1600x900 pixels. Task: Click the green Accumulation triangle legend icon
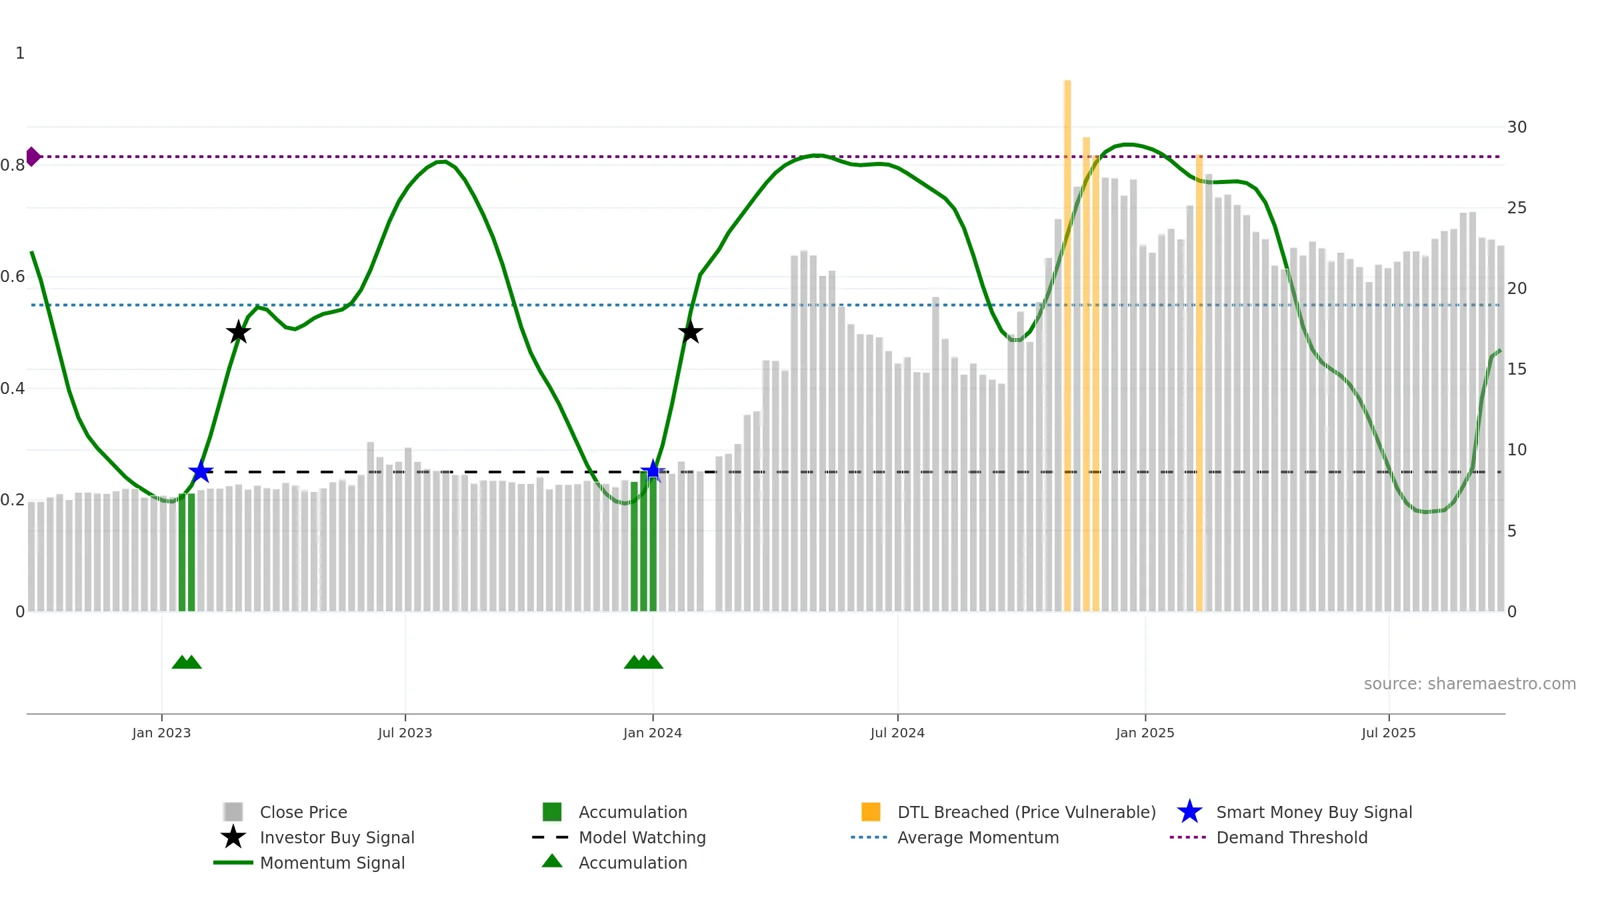pos(552,861)
